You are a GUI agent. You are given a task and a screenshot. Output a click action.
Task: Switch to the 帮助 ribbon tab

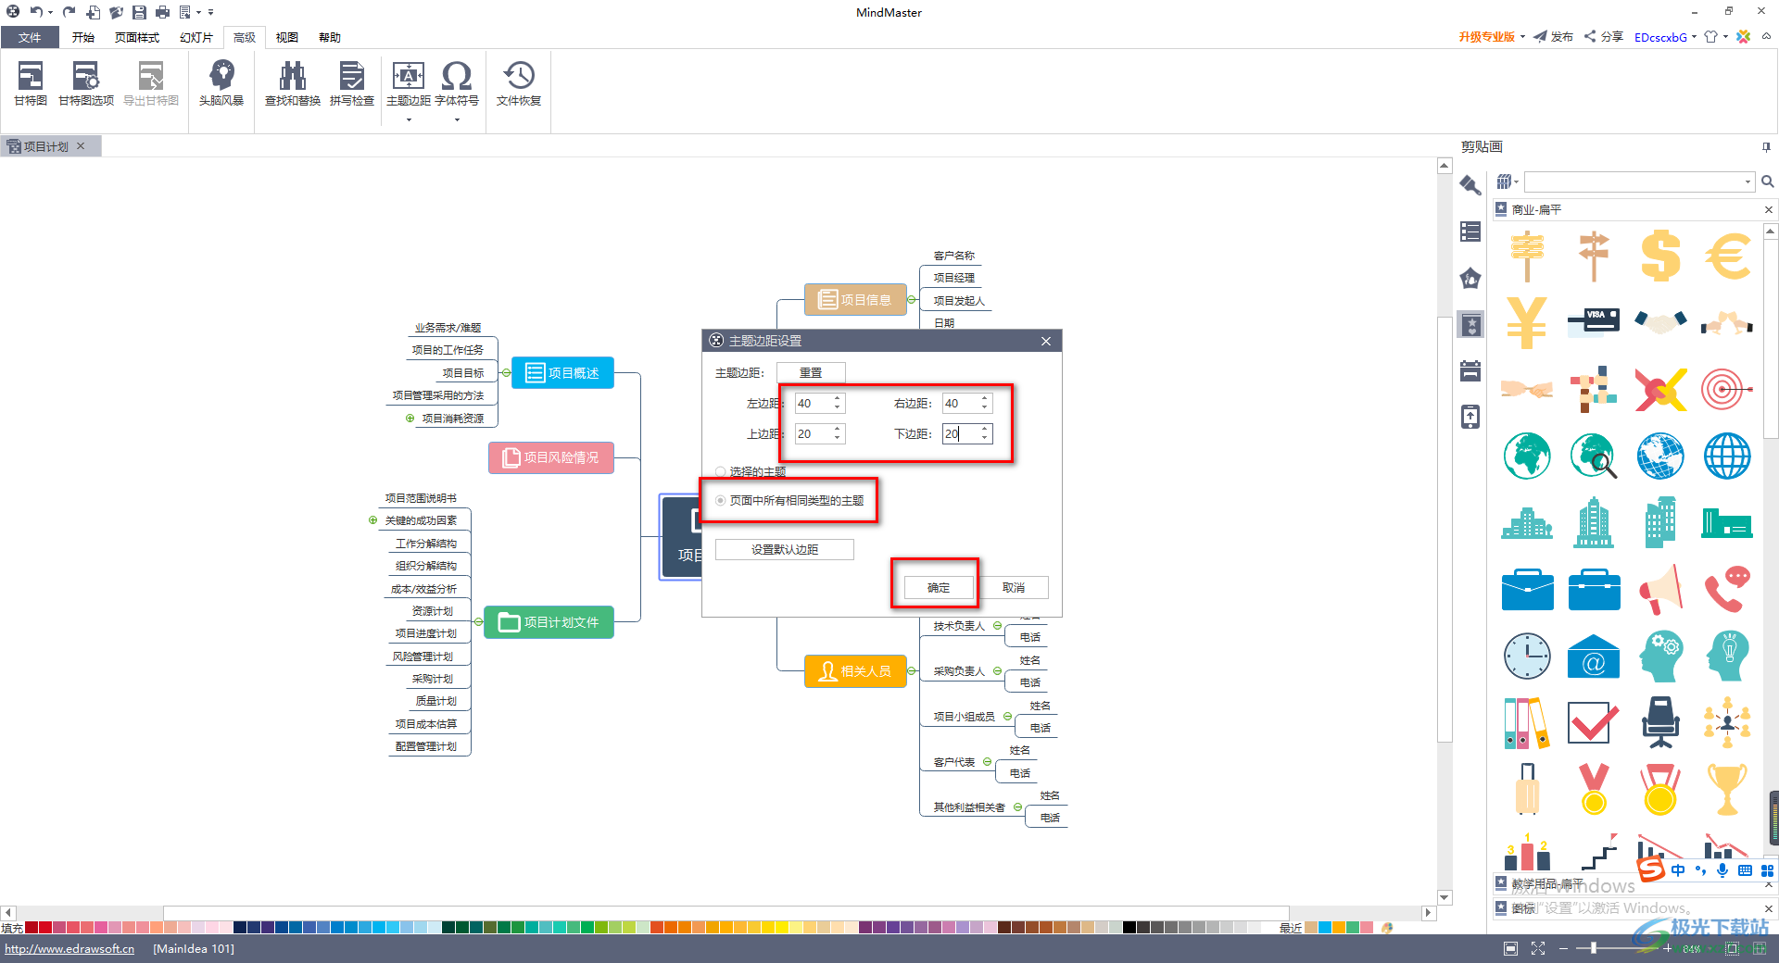coord(330,37)
